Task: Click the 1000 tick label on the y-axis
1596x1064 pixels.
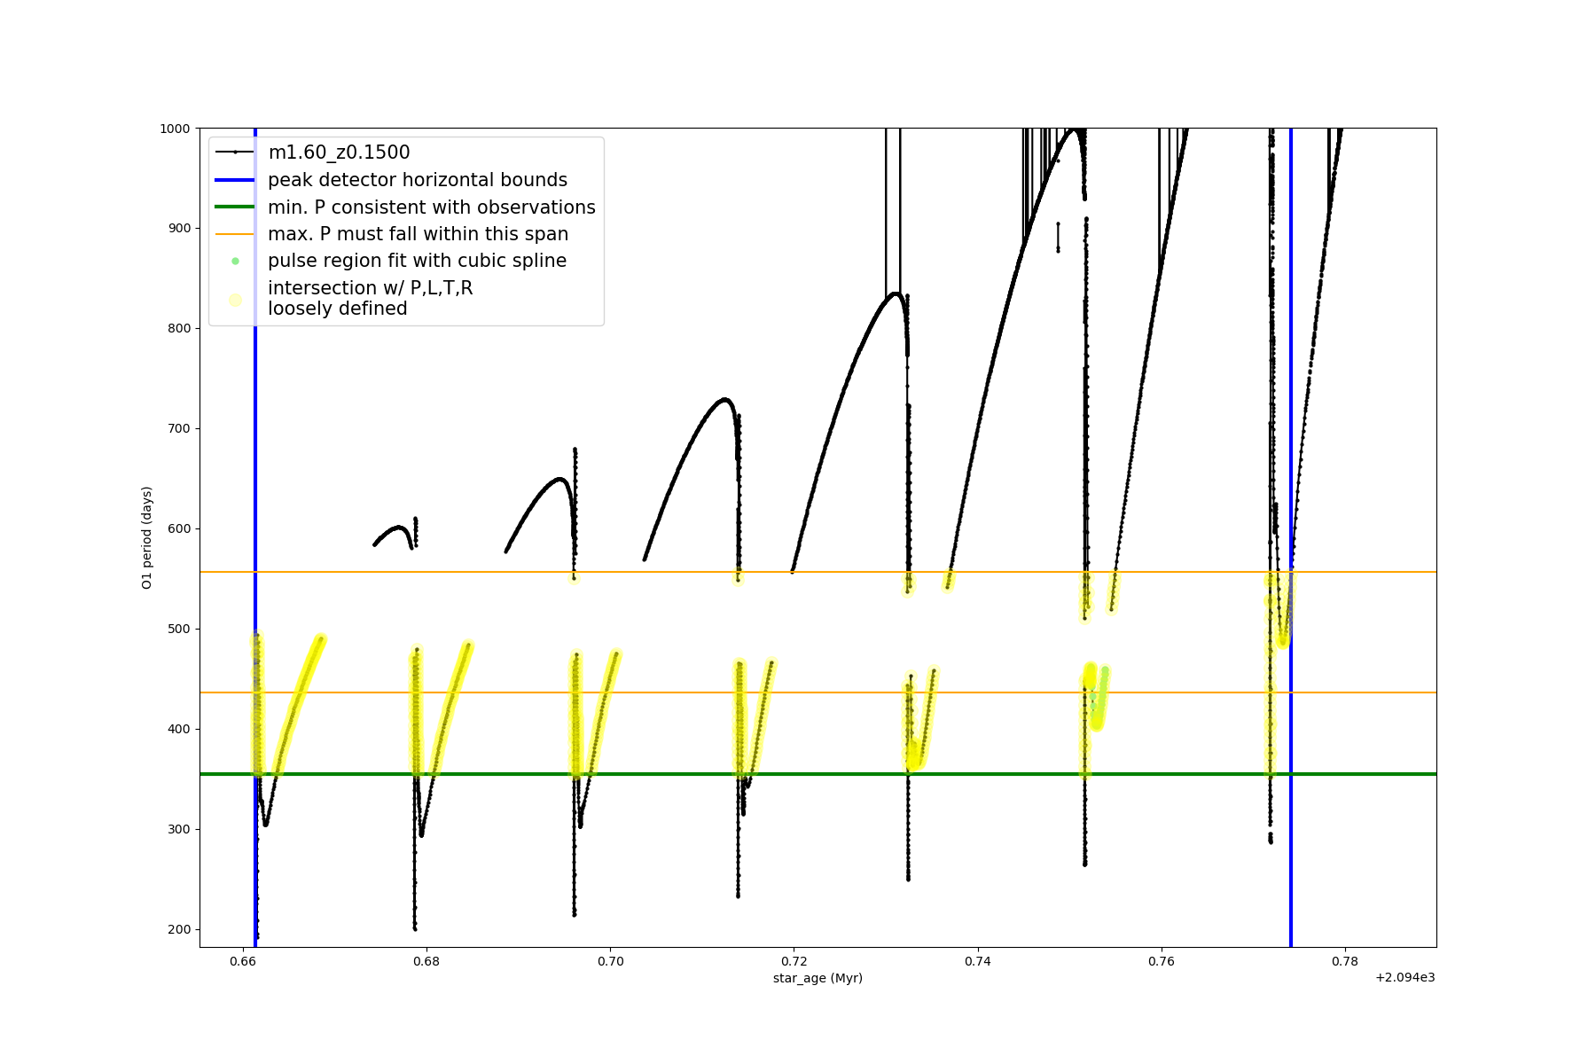Action: [175, 129]
